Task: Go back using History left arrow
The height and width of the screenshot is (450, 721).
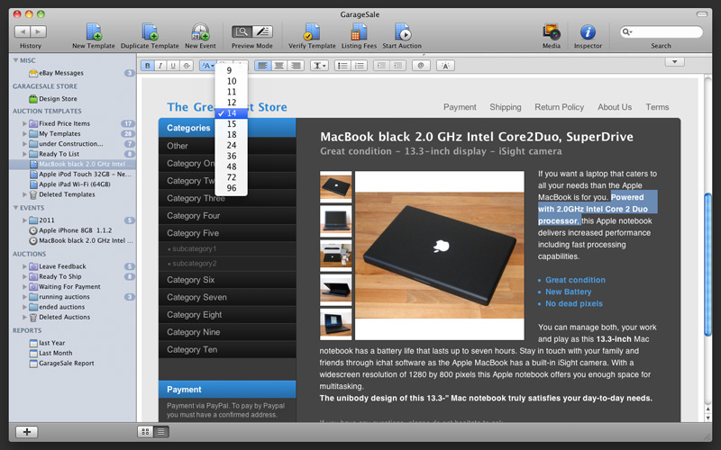Action: click(23, 31)
